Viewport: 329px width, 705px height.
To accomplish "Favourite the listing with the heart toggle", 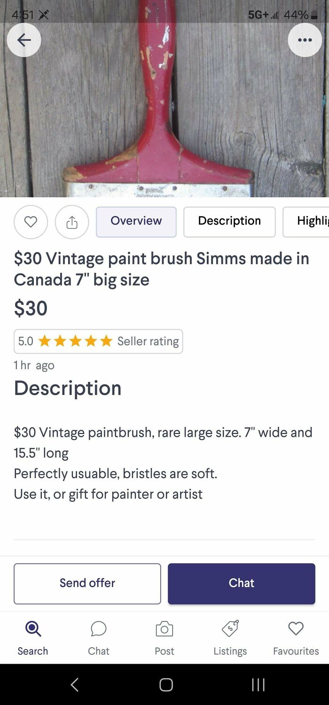I will [31, 222].
